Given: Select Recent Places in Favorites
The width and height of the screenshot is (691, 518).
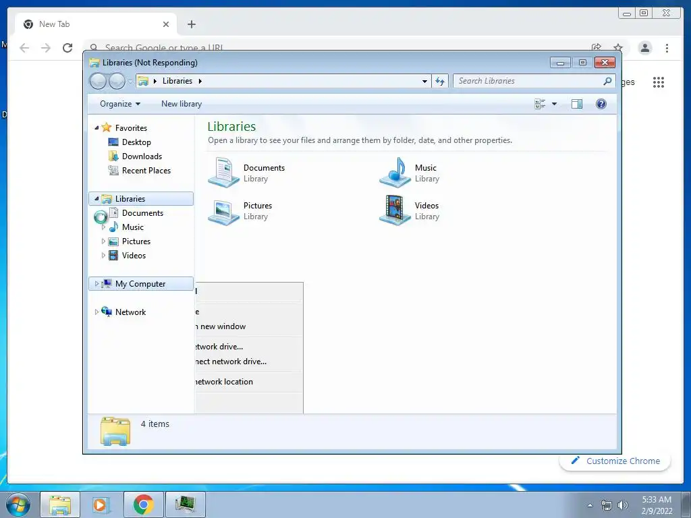Looking at the screenshot, I should pyautogui.click(x=146, y=171).
